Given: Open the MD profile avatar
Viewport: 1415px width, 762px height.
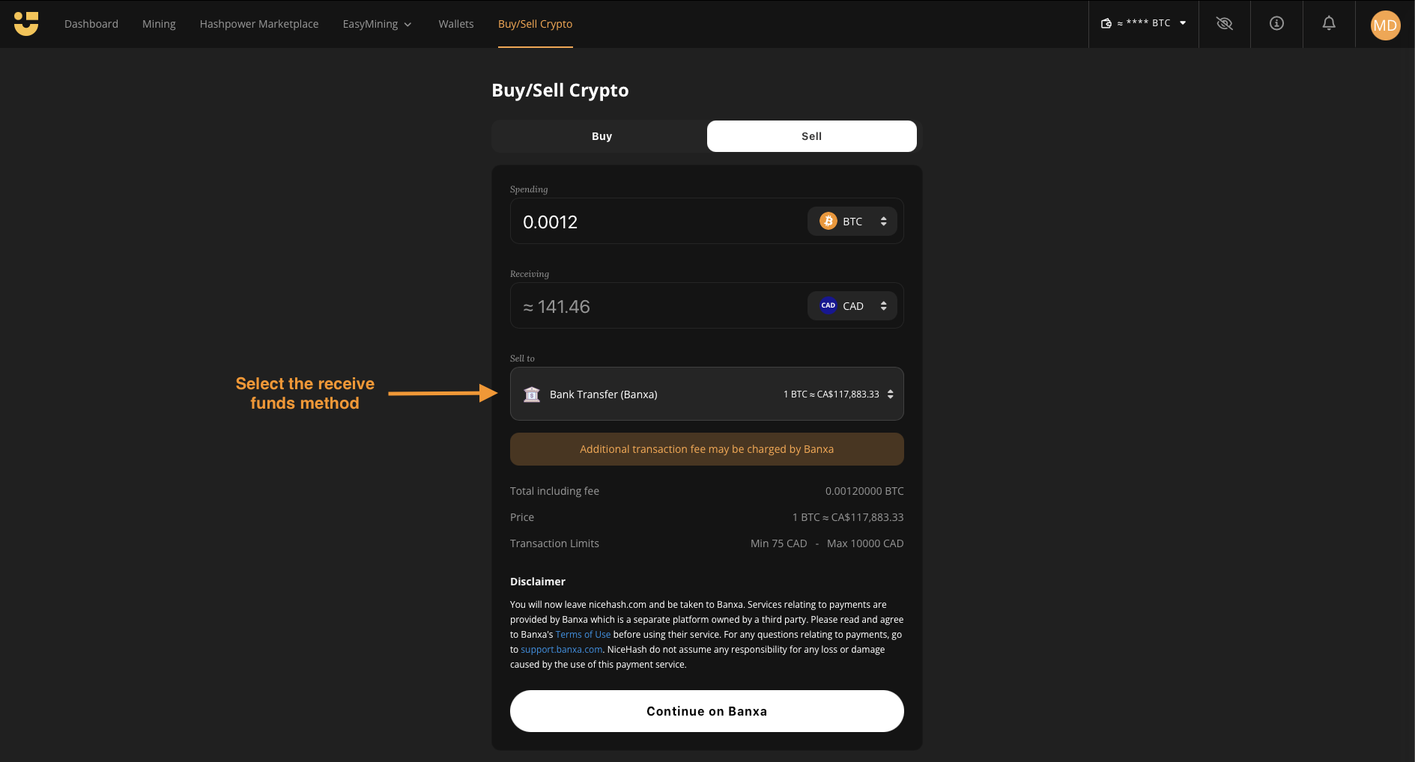Looking at the screenshot, I should 1385,25.
